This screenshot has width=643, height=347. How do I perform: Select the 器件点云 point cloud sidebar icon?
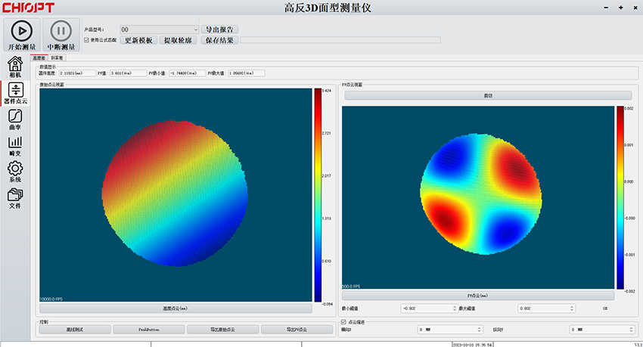coord(15,90)
